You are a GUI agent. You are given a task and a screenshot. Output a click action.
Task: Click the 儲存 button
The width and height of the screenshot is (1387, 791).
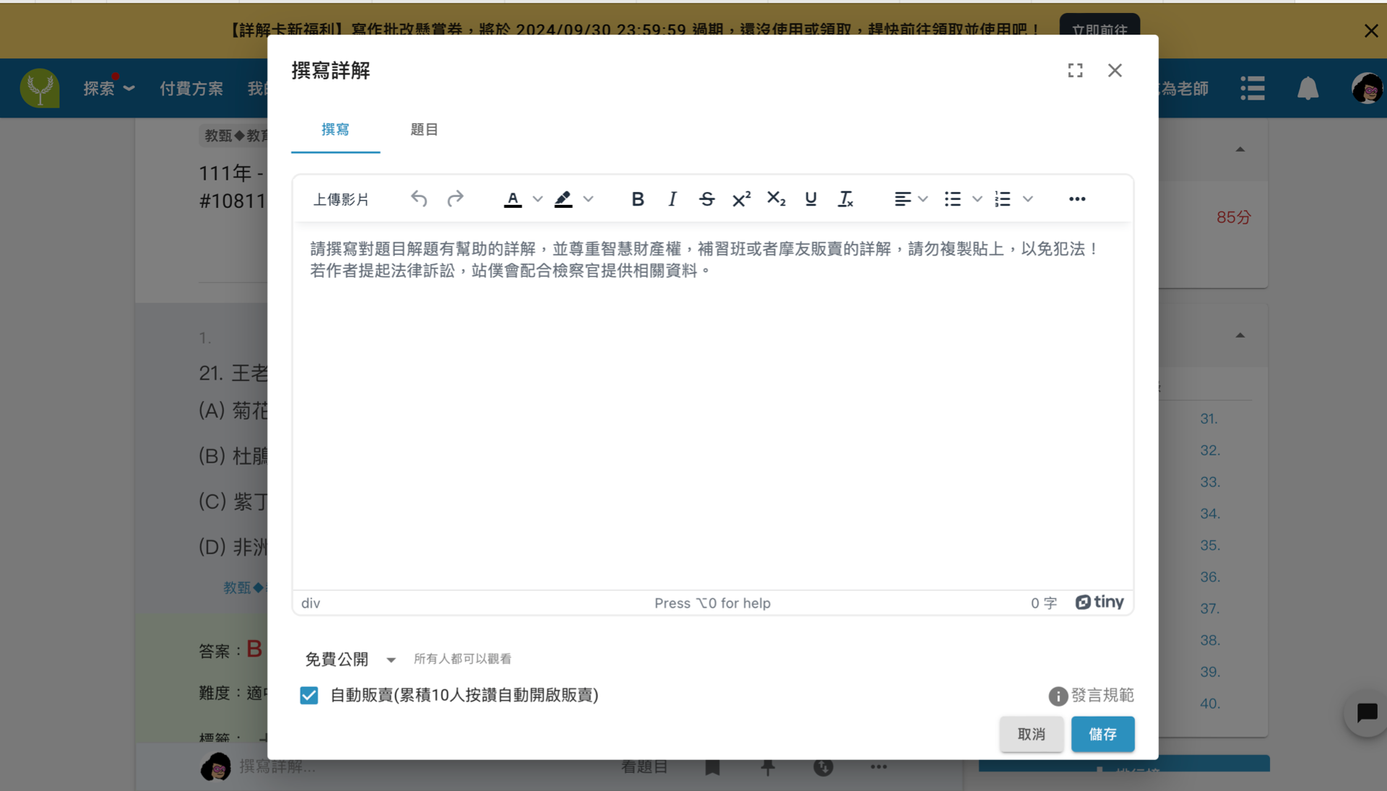pyautogui.click(x=1102, y=734)
